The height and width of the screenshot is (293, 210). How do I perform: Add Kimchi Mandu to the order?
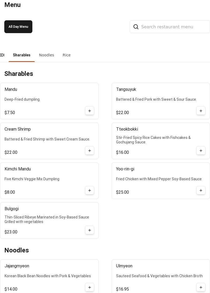90,190
